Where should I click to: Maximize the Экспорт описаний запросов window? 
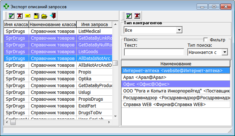pyautogui.click(x=214, y=7)
